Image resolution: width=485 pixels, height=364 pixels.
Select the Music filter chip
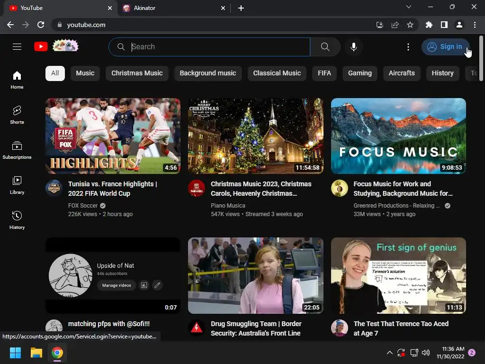click(x=85, y=73)
